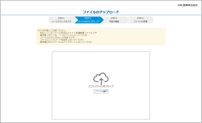Click the 以下の内容にご注意ください notice line
Viewport: 202px width, 123px height.
[x=52, y=30]
